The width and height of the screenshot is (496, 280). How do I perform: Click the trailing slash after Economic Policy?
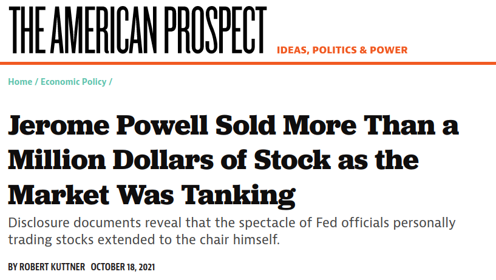click(x=110, y=82)
